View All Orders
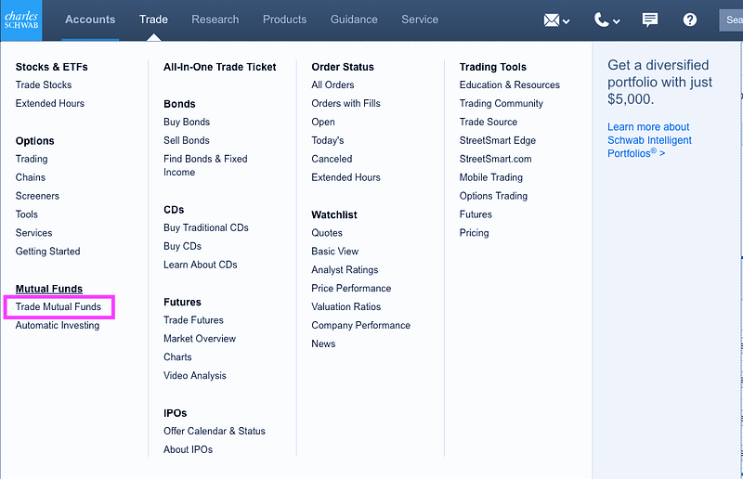This screenshot has height=479, width=743. (x=332, y=84)
